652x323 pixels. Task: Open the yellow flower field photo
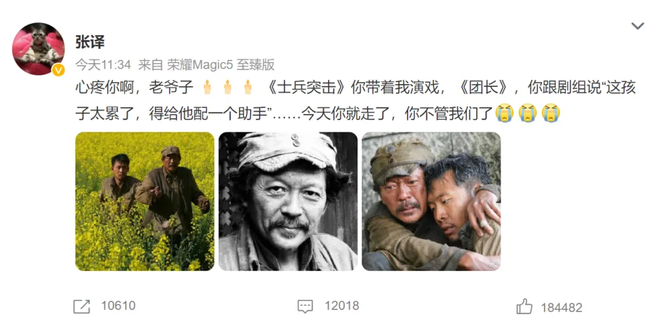click(x=145, y=202)
